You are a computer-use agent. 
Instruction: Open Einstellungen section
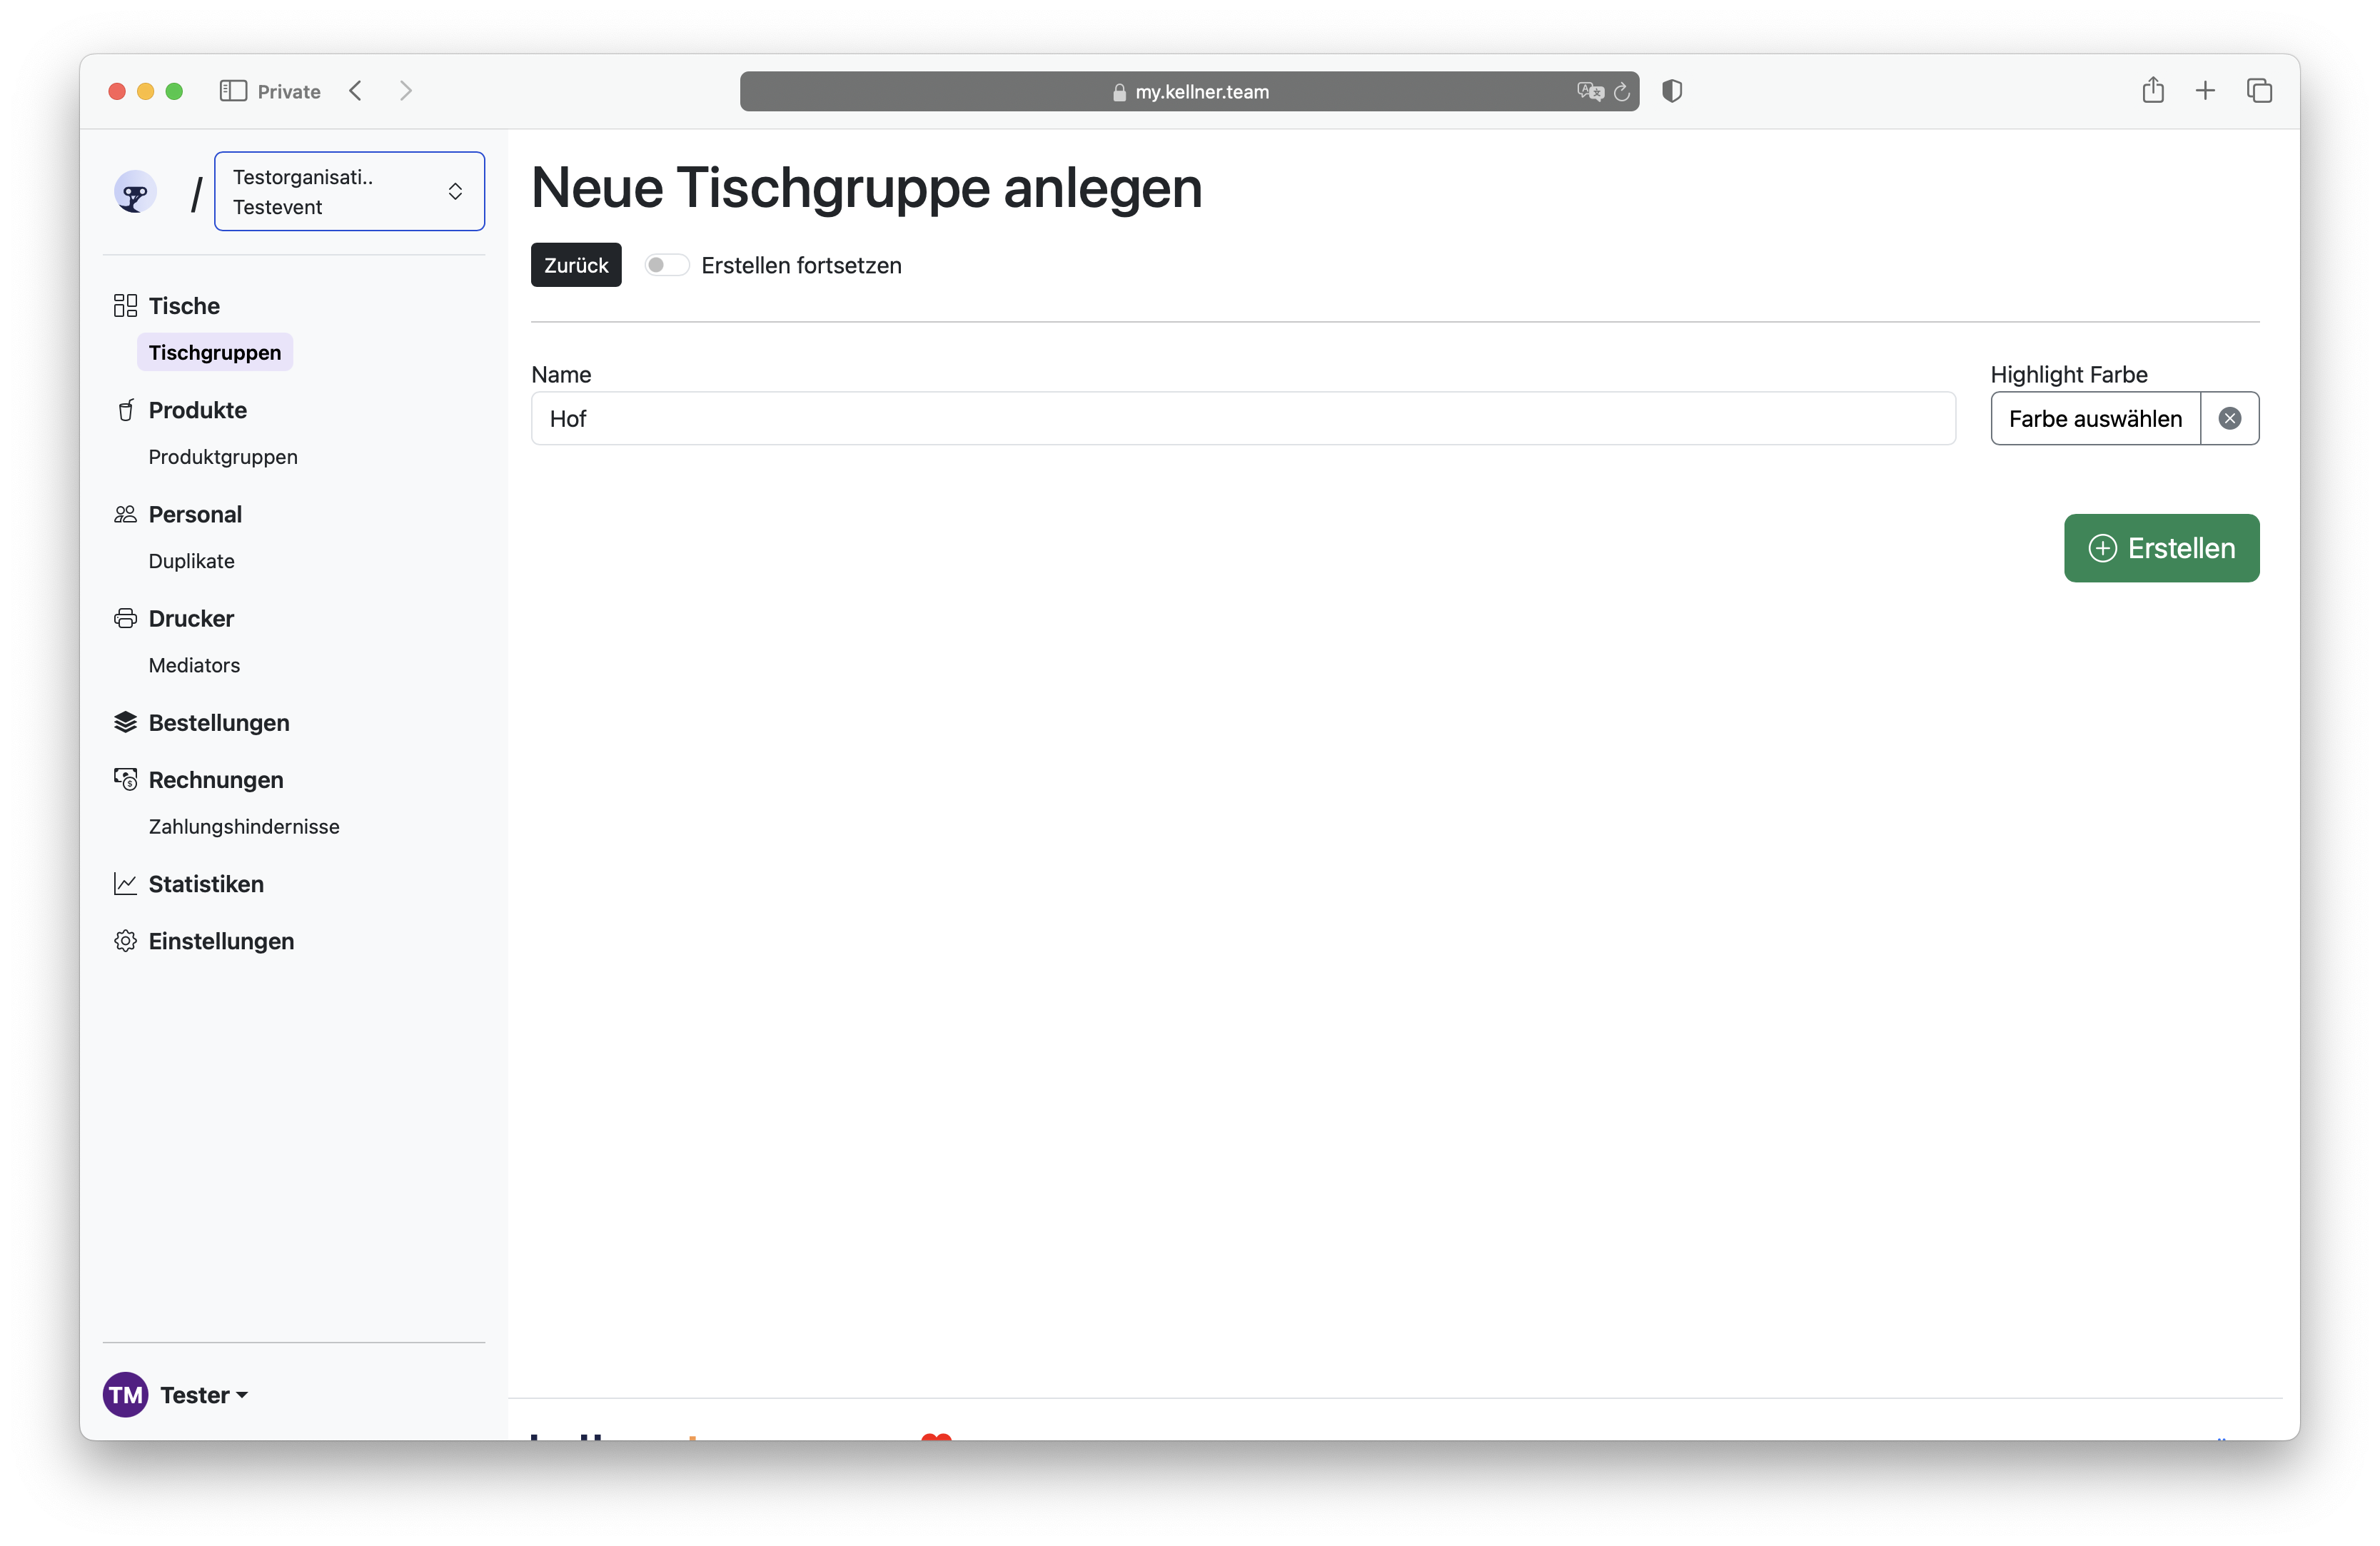click(x=221, y=941)
